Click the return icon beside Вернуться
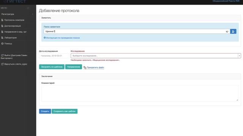This screenshot has height=136, width=243. pos(2,64)
